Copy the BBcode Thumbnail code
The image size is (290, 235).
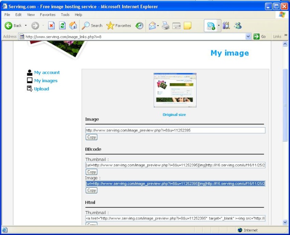click(91, 172)
